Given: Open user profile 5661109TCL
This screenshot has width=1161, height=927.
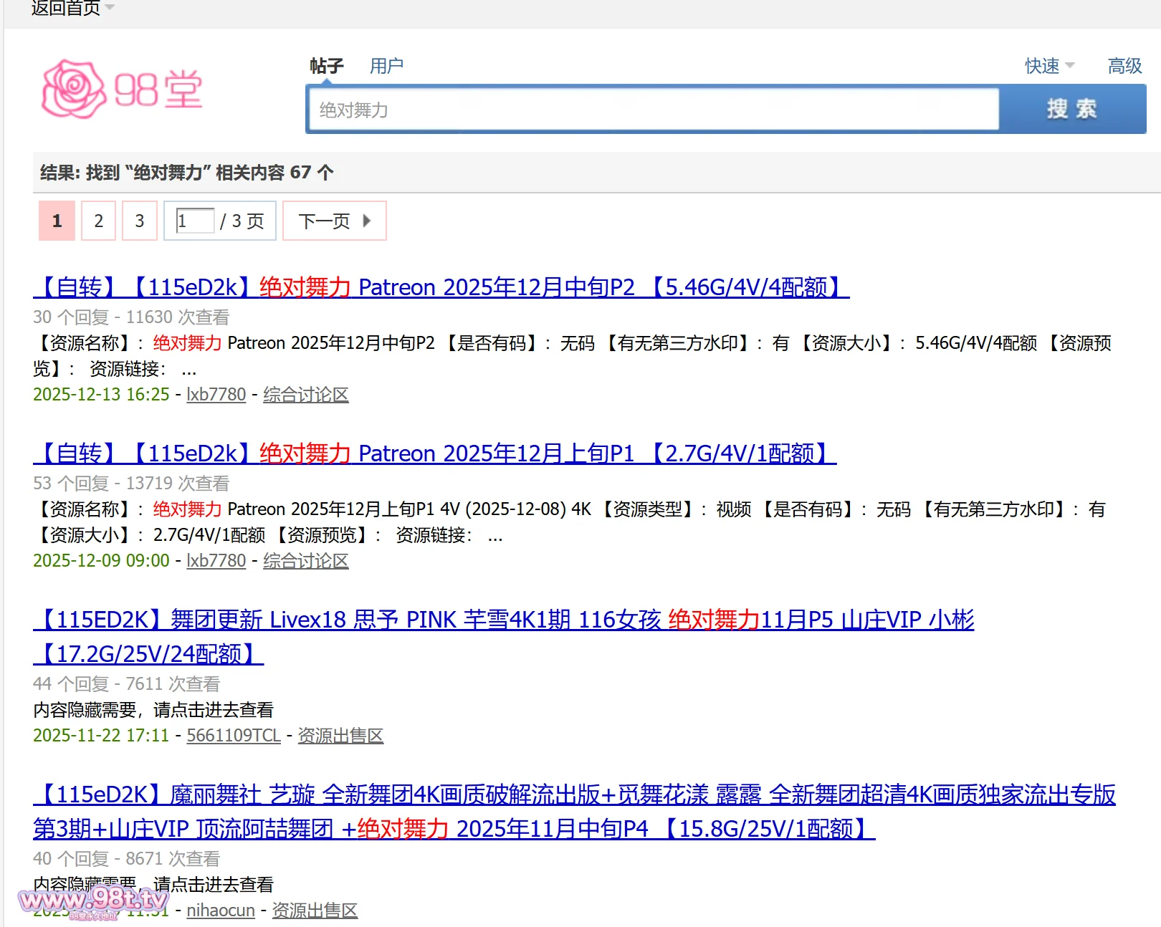Looking at the screenshot, I should point(233,736).
